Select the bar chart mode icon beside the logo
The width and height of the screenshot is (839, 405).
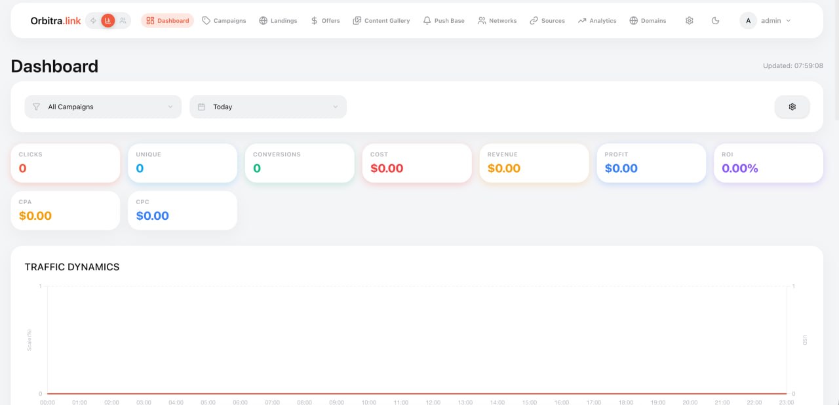click(108, 21)
